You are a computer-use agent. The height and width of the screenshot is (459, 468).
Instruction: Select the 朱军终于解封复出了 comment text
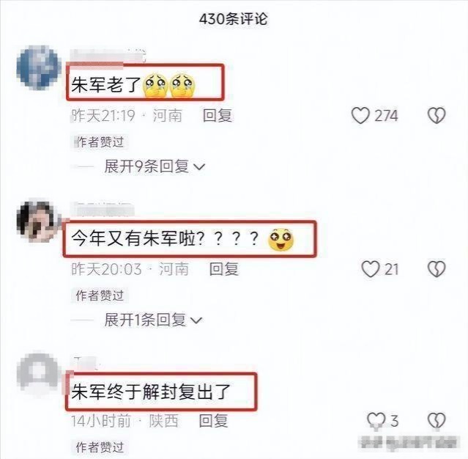[151, 392]
